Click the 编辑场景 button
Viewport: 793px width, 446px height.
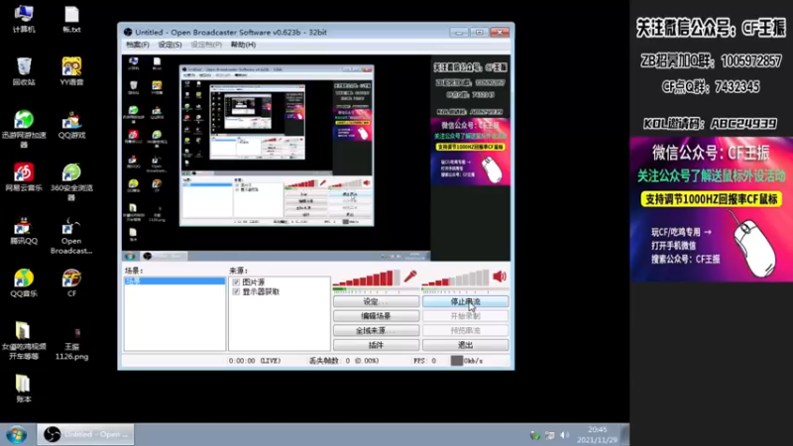coord(376,316)
